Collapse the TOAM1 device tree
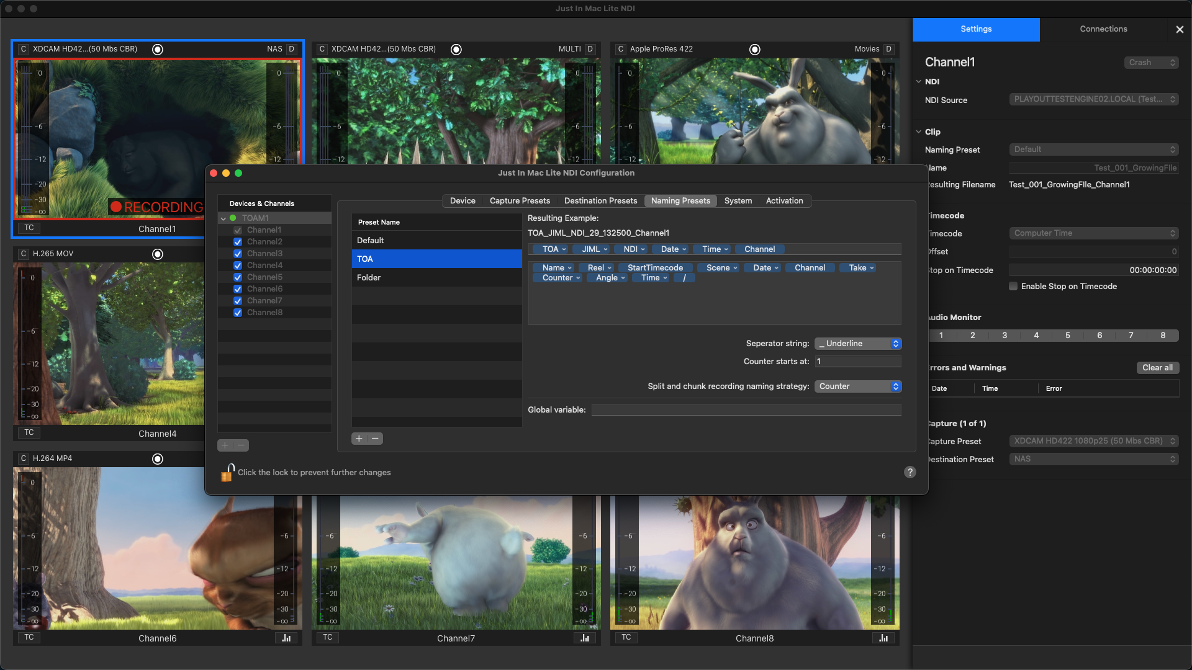Viewport: 1192px width, 670px height. (223, 218)
